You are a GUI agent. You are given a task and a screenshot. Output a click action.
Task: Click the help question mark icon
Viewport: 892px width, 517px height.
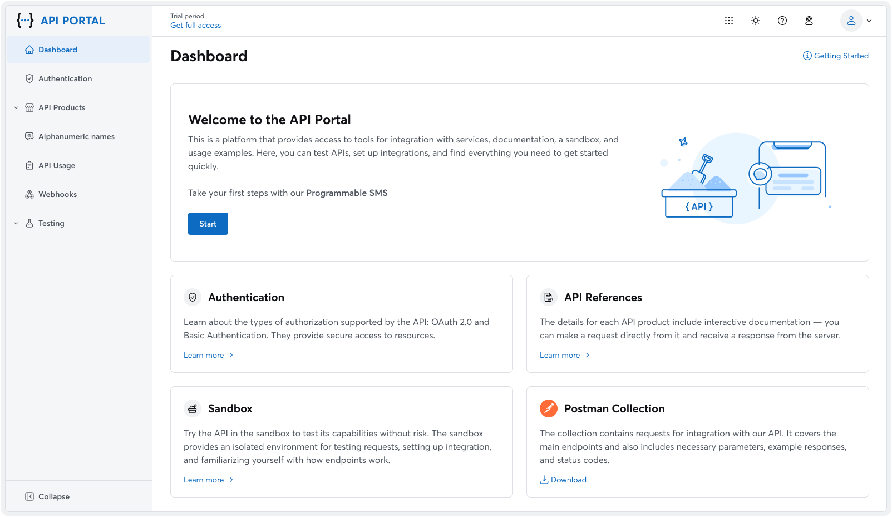click(782, 21)
